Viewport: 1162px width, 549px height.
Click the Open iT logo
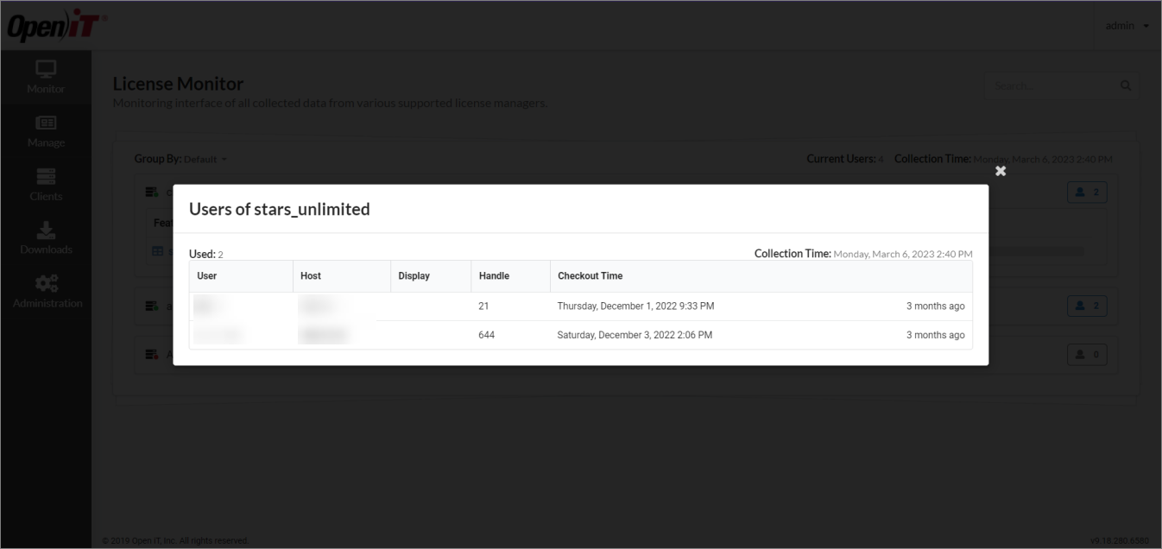point(55,25)
